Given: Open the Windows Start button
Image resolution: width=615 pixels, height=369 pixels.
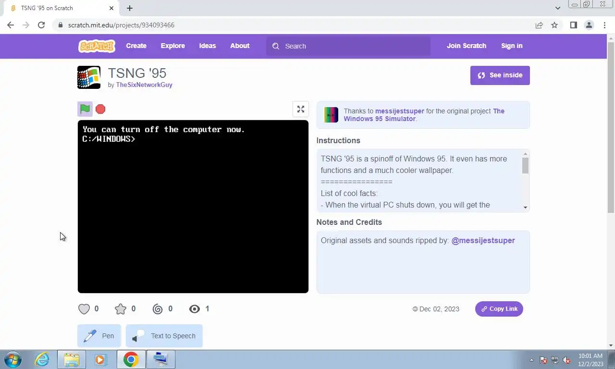Looking at the screenshot, I should pos(12,359).
